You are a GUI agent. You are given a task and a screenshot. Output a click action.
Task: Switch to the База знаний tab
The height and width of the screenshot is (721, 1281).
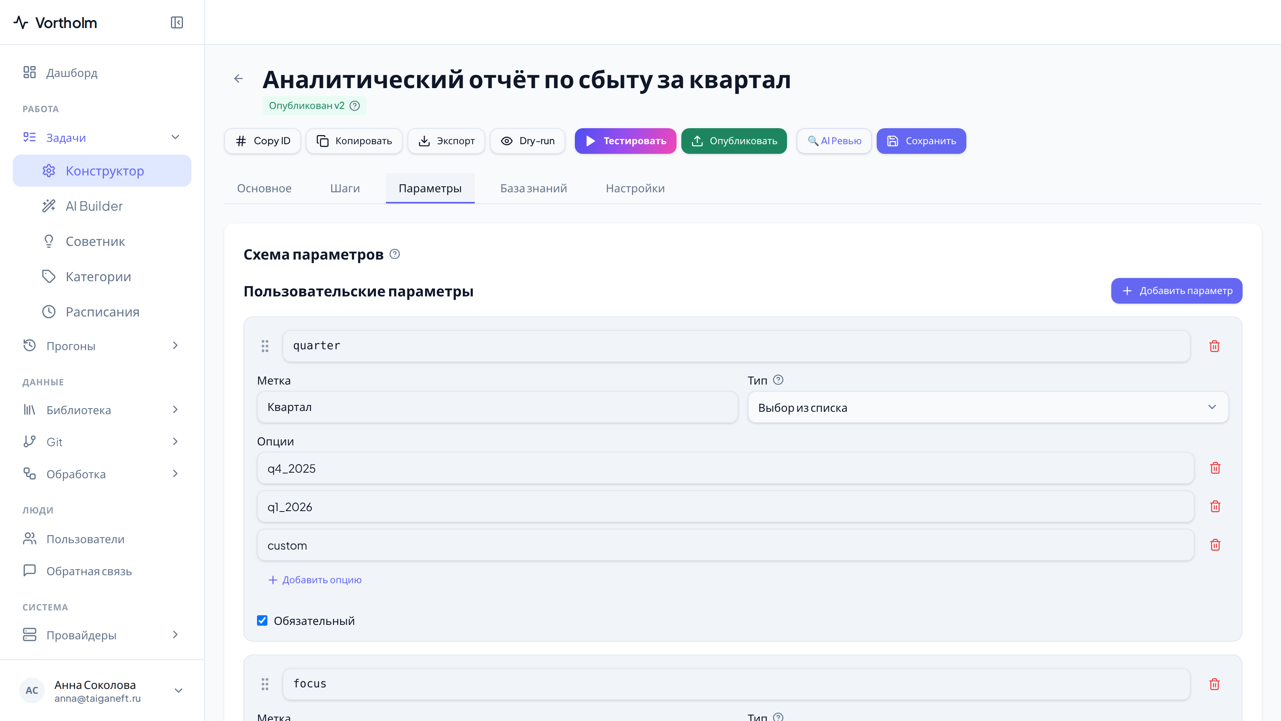click(534, 188)
